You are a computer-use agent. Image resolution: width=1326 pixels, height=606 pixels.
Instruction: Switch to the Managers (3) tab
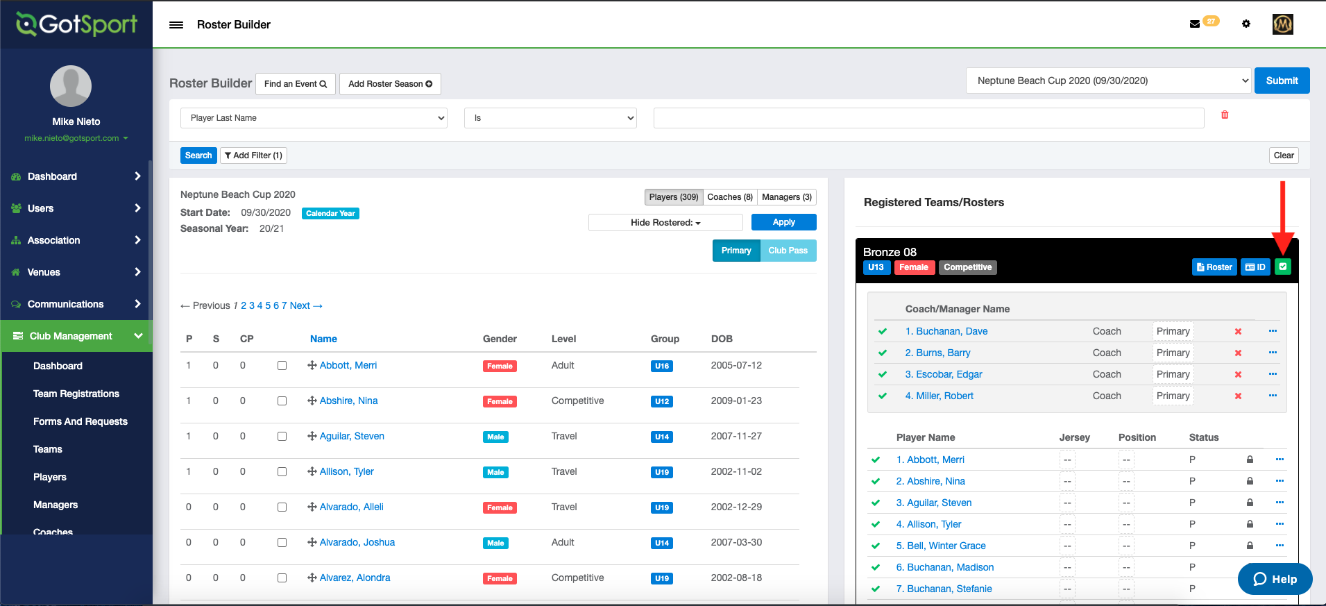[x=787, y=197]
